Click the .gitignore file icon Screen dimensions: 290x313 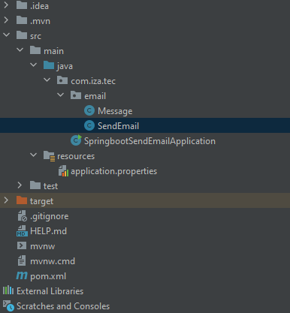[x=22, y=216]
